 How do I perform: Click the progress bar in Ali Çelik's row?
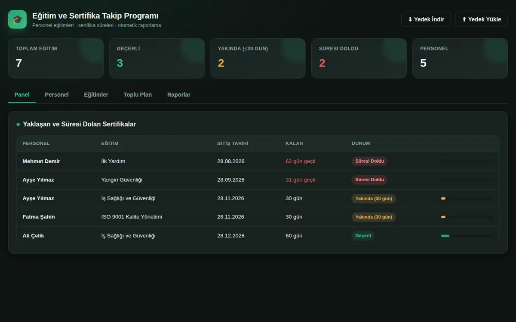(x=467, y=236)
